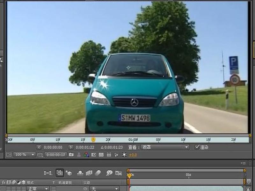This screenshot has width=255, height=191.
Task: Toggle the live update icon in the timeline
Action: click(60, 173)
